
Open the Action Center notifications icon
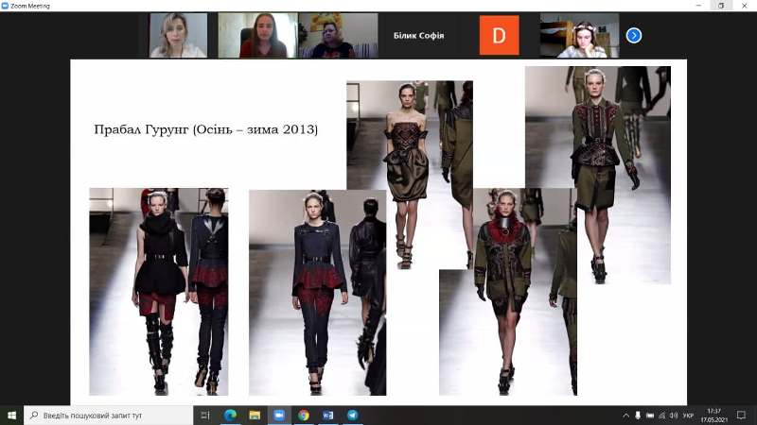(741, 415)
